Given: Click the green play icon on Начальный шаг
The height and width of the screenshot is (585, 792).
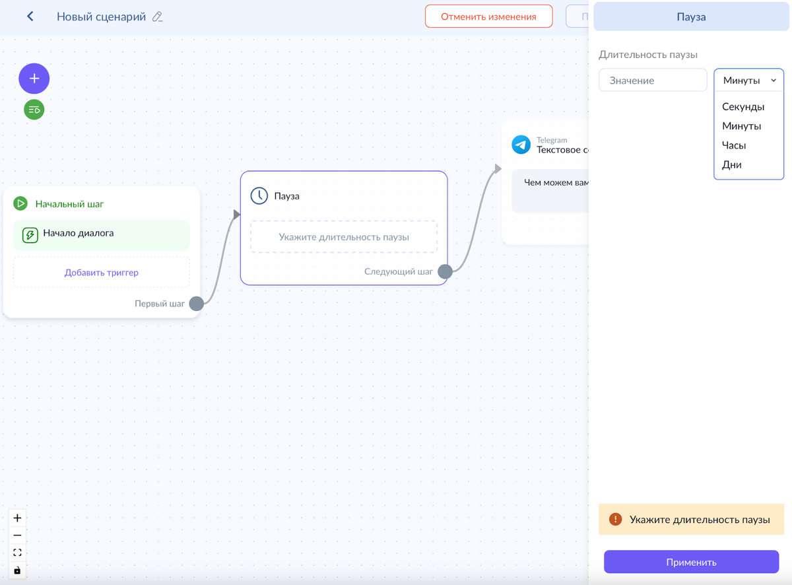Looking at the screenshot, I should (x=20, y=203).
